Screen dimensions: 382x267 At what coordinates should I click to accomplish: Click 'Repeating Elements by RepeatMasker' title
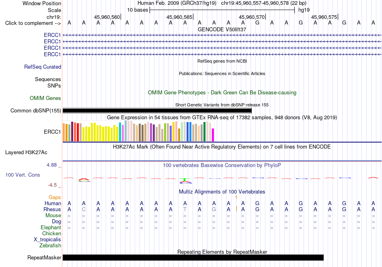tap(222, 252)
